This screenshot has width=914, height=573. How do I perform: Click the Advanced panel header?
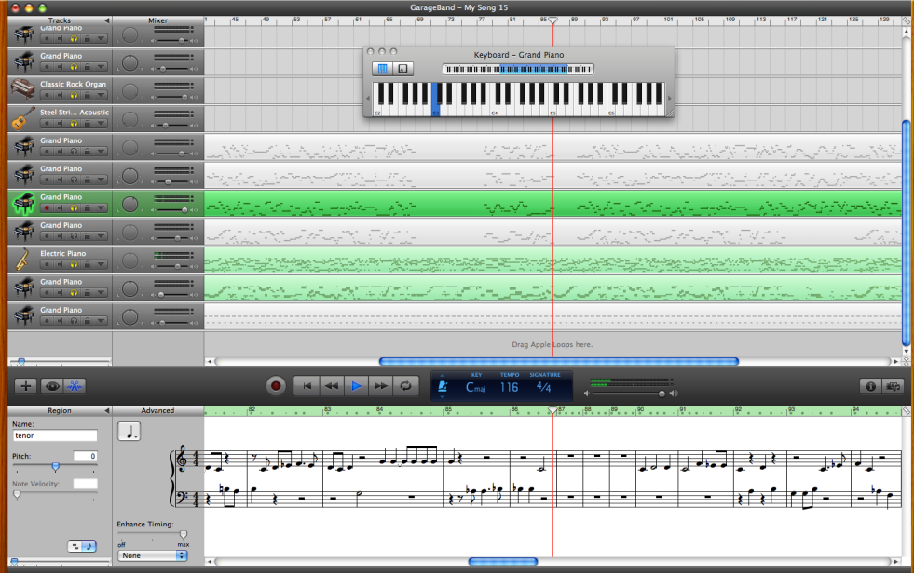click(x=157, y=410)
